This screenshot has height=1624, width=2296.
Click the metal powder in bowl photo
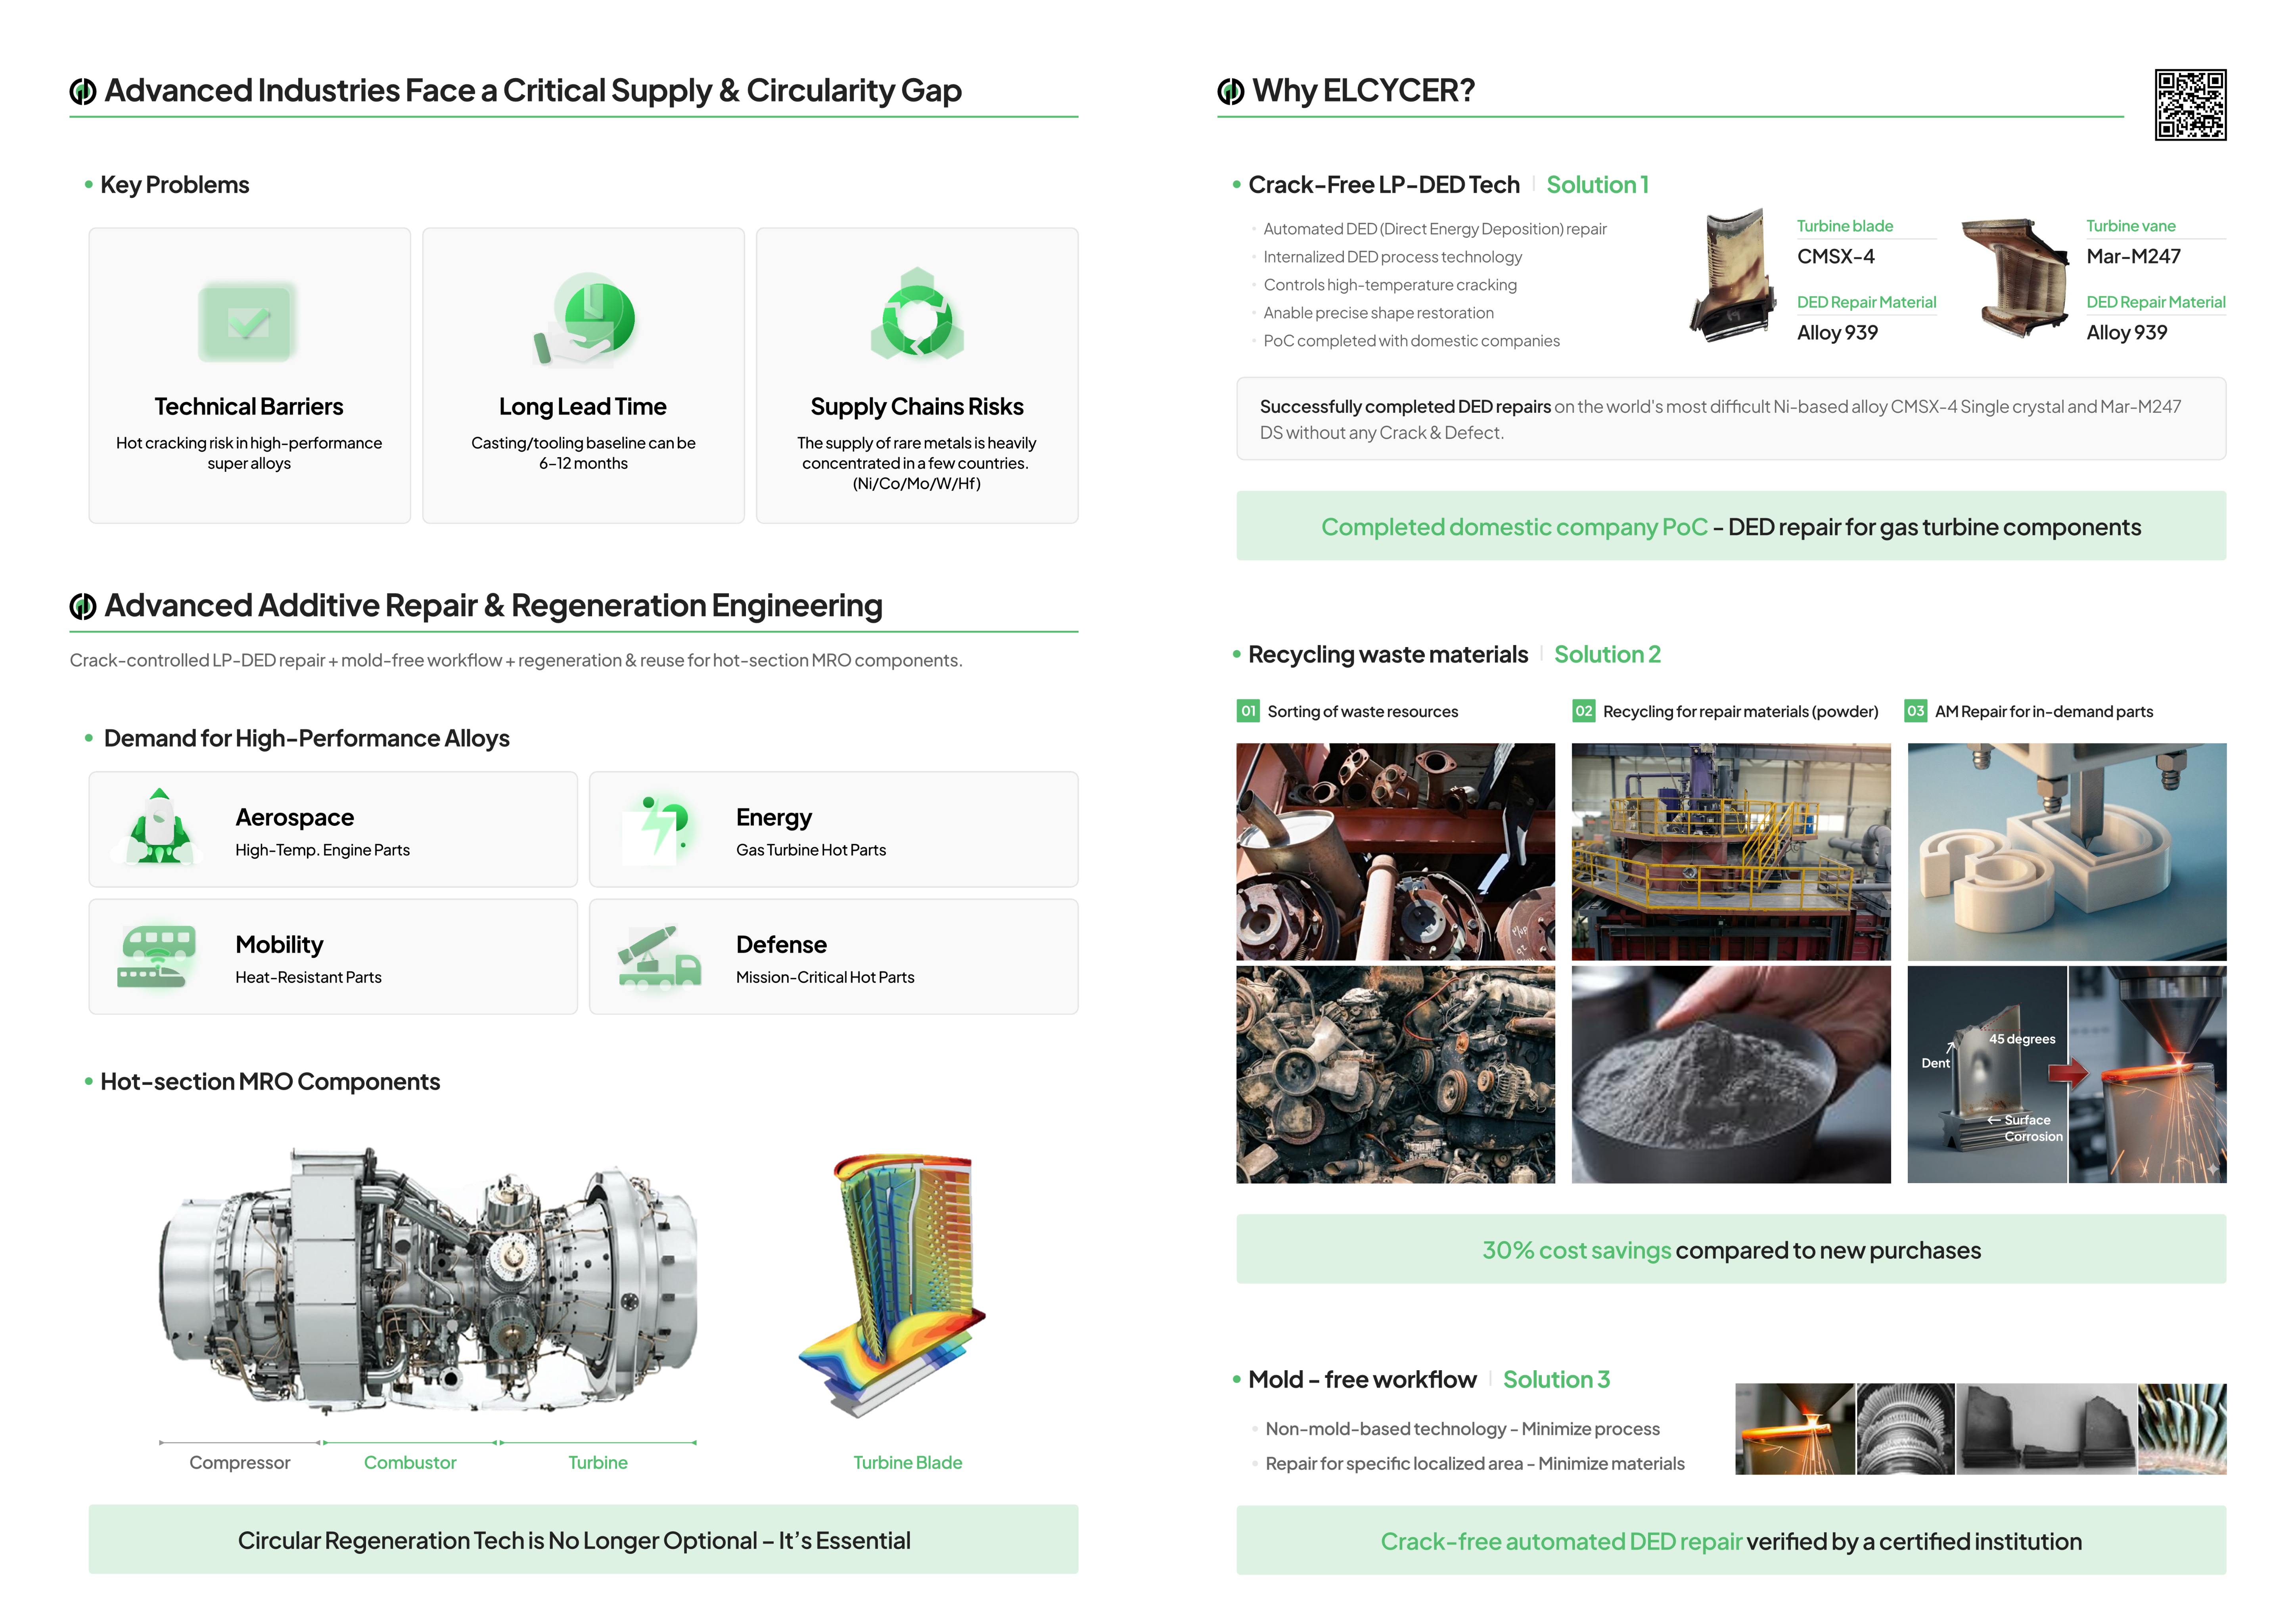click(x=1731, y=1075)
